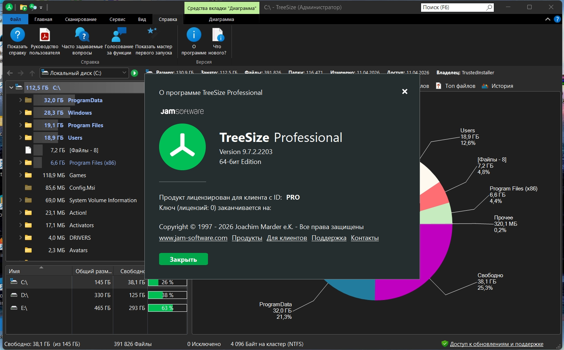Expand the Windows folder node
Image resolution: width=564 pixels, height=350 pixels.
click(21, 113)
